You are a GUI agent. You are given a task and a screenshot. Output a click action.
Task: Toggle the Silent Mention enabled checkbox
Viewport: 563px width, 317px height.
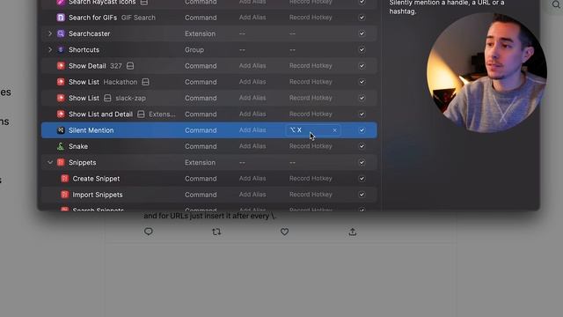coord(362,130)
